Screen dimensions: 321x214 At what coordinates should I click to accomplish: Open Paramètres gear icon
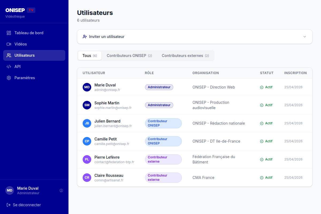9,78
